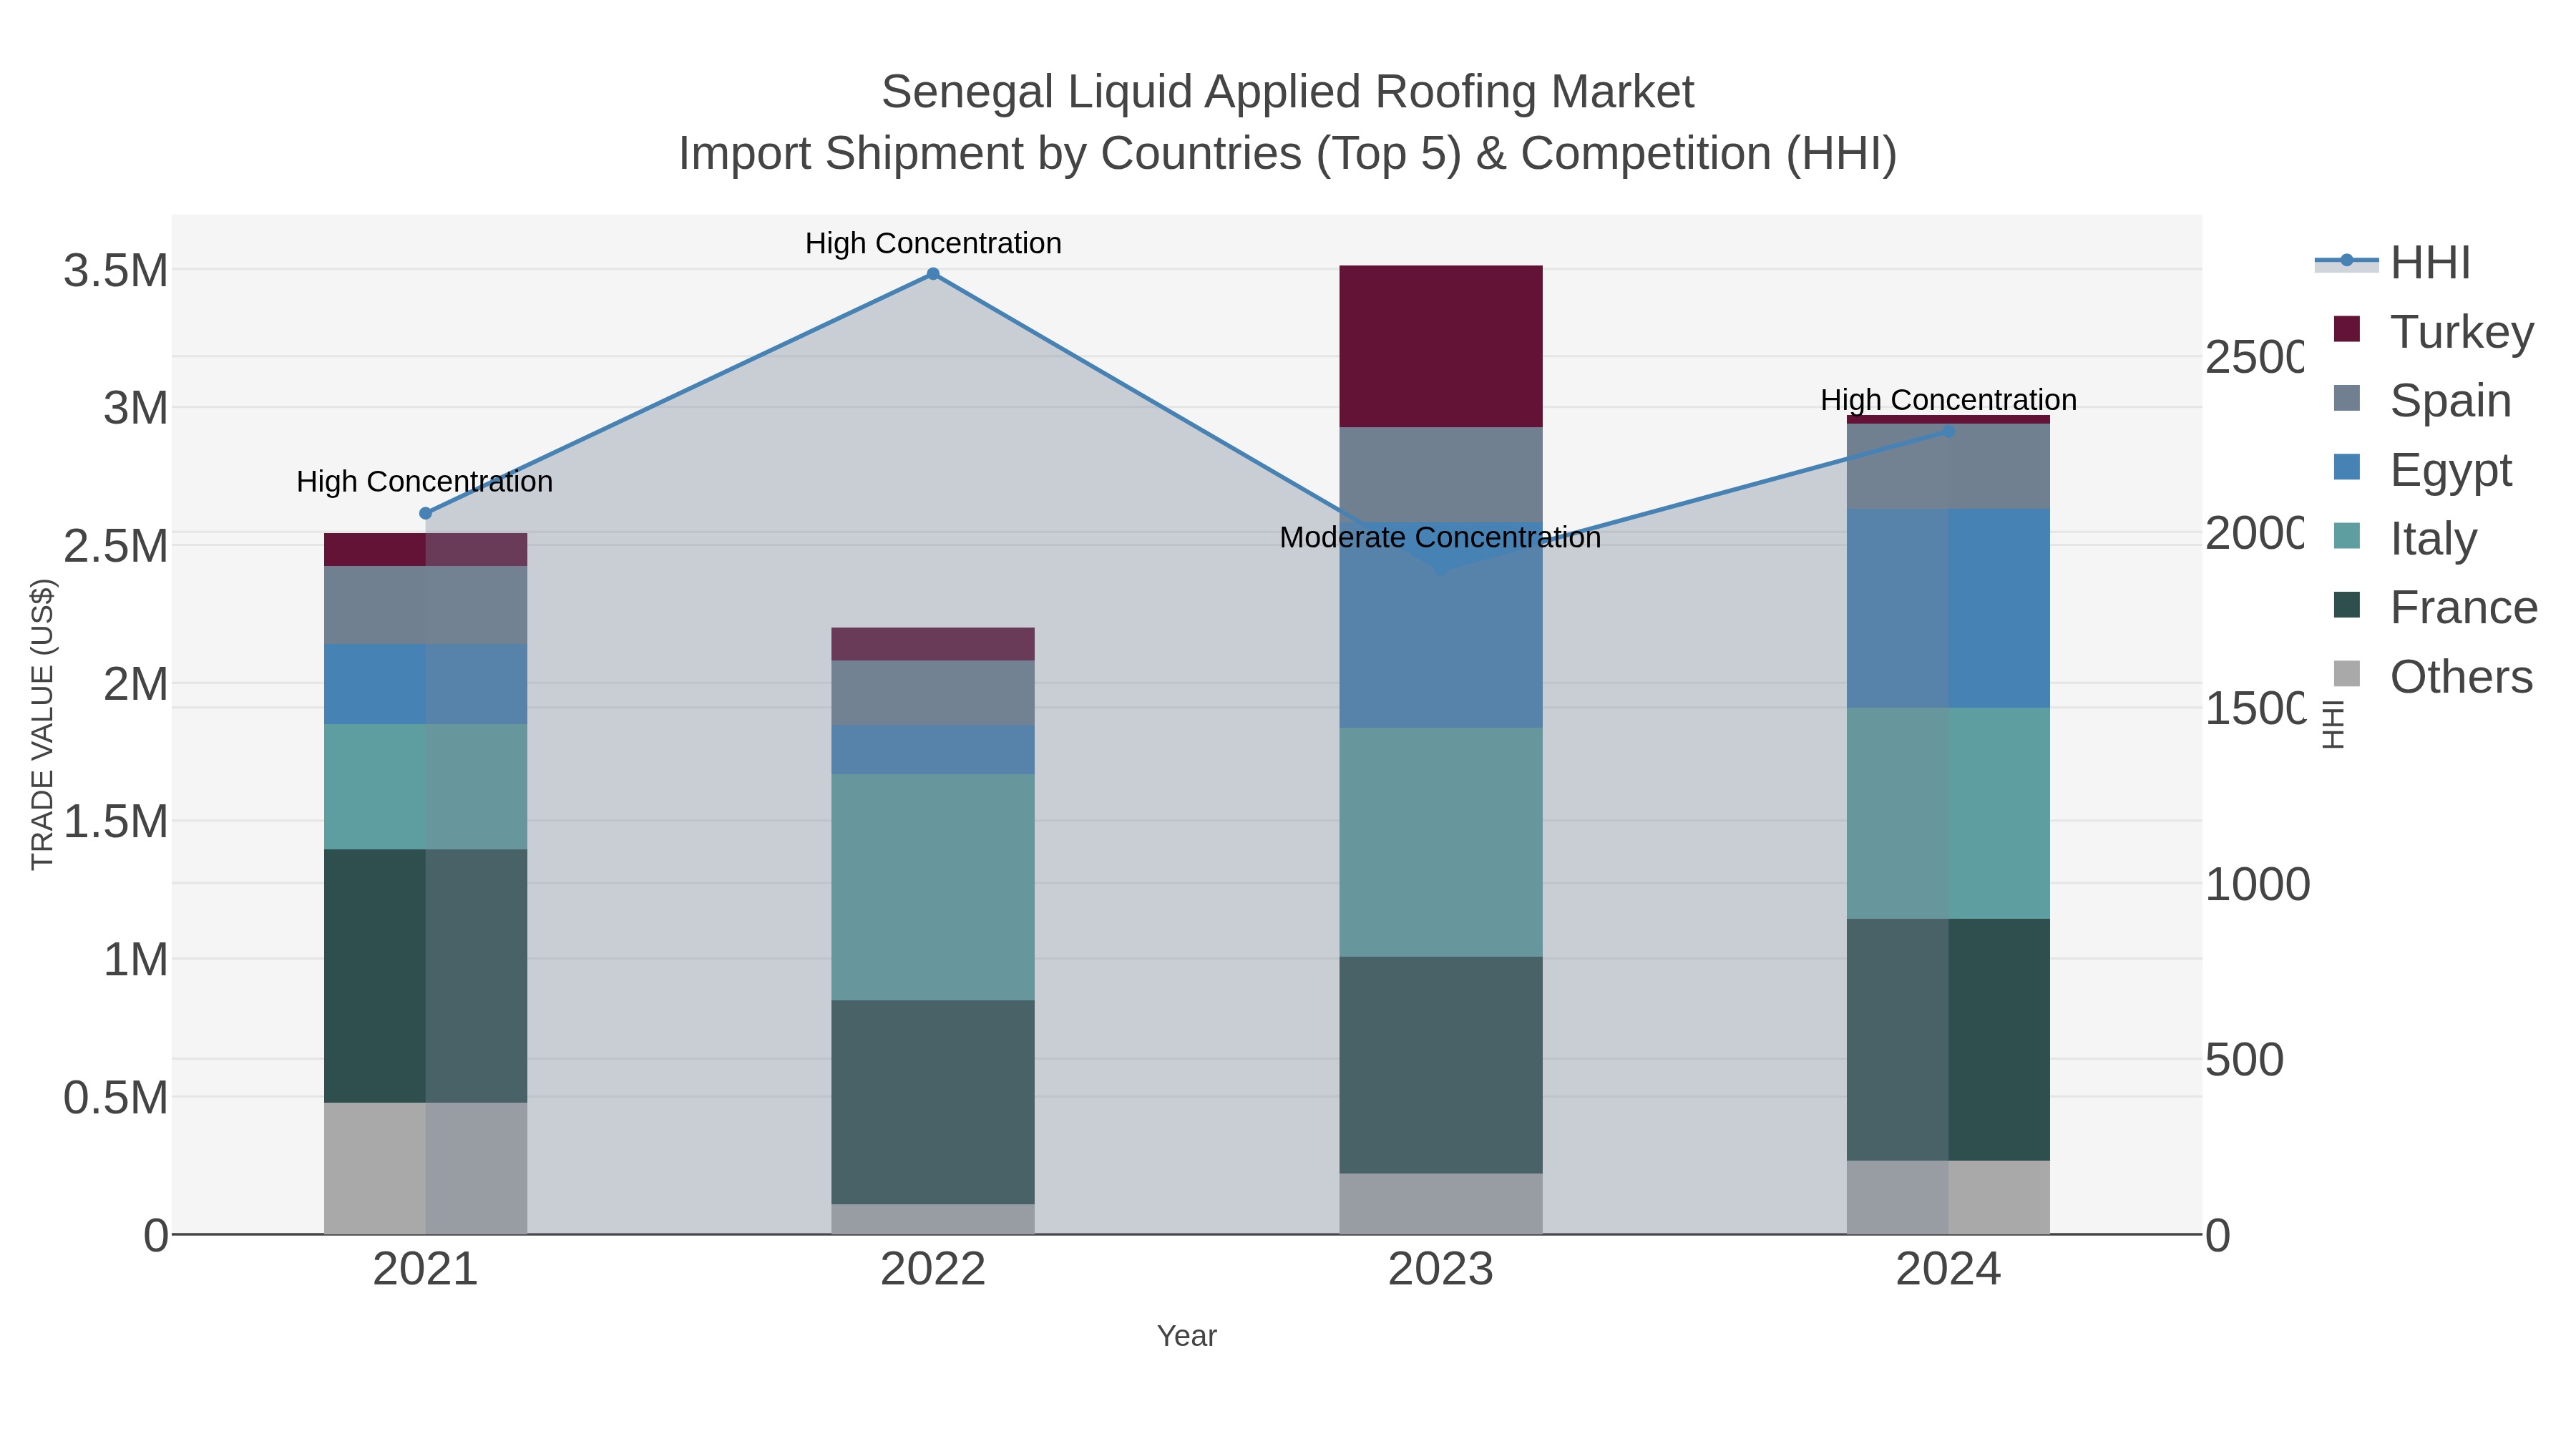Viewport: 2576px width, 1449px height.
Task: Select the 2021 HHI data point
Action: [425, 513]
